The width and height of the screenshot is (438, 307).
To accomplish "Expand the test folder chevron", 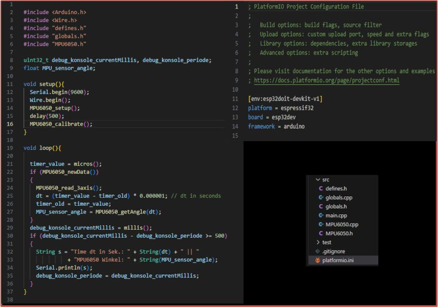I will tap(318, 242).
